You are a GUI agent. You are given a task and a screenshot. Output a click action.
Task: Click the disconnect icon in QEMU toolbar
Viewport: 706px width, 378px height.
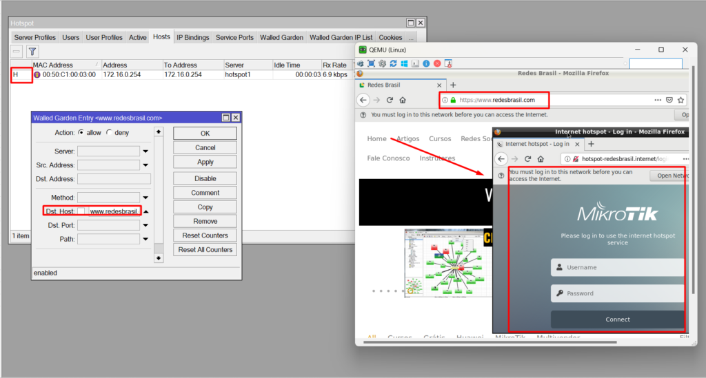coord(448,63)
